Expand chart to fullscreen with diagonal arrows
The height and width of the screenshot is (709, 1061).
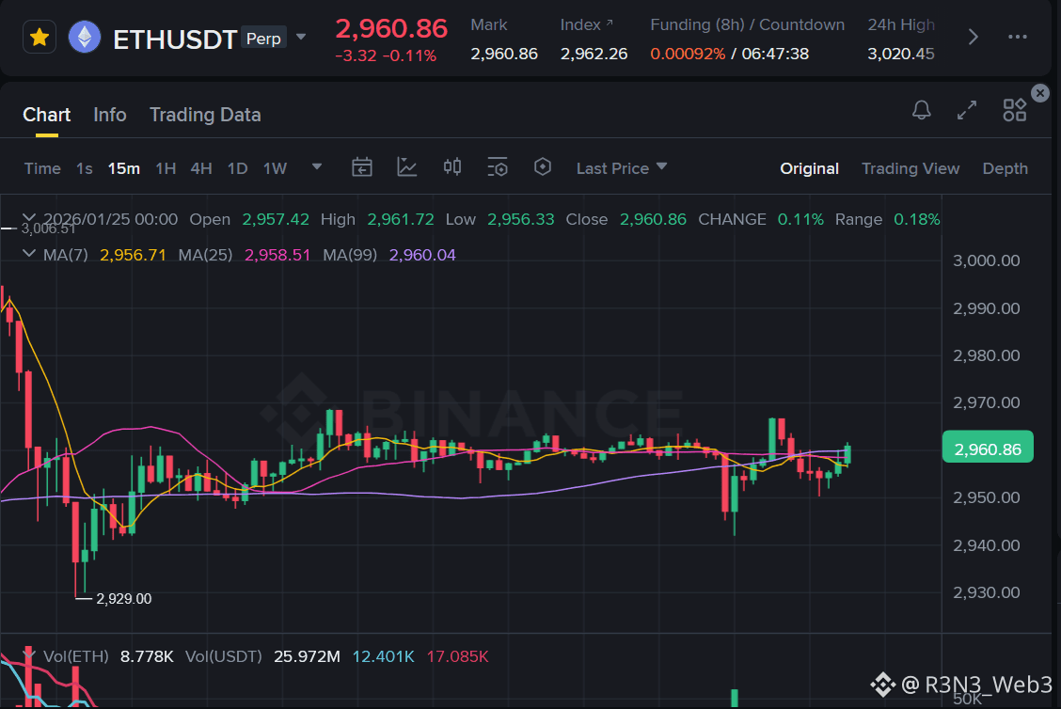click(x=966, y=109)
